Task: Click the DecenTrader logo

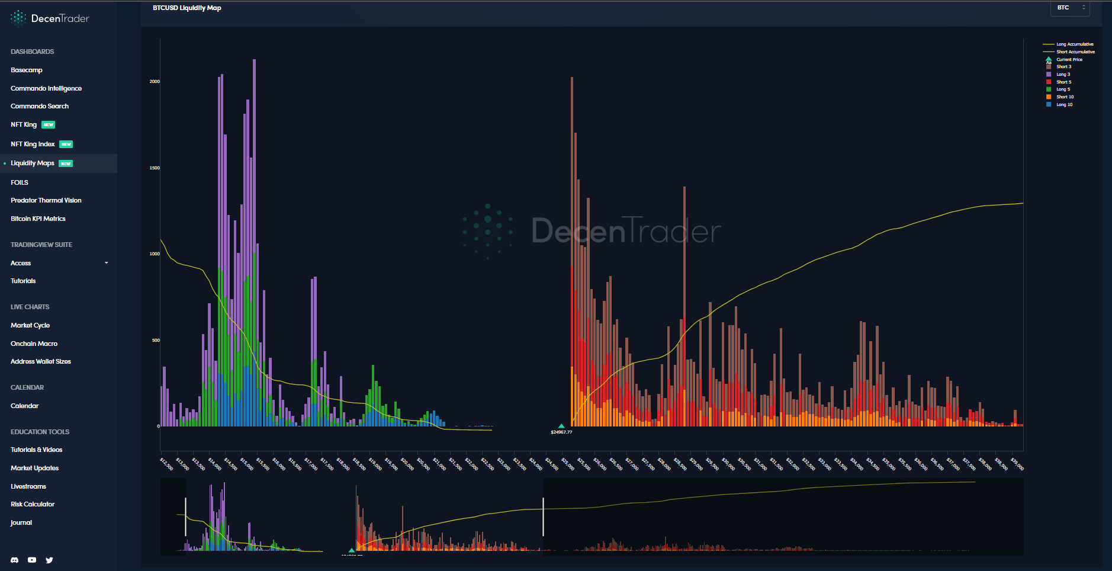Action: [x=50, y=18]
